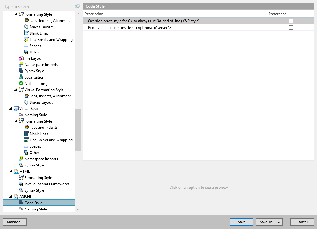Select Syntax Style directly above Localization
Screen dimensions: 317x229
34,71
